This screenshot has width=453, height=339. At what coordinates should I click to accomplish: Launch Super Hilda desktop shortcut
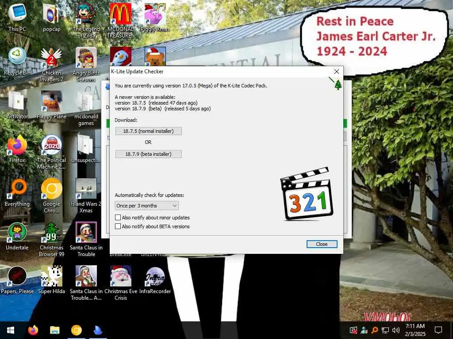point(51,280)
